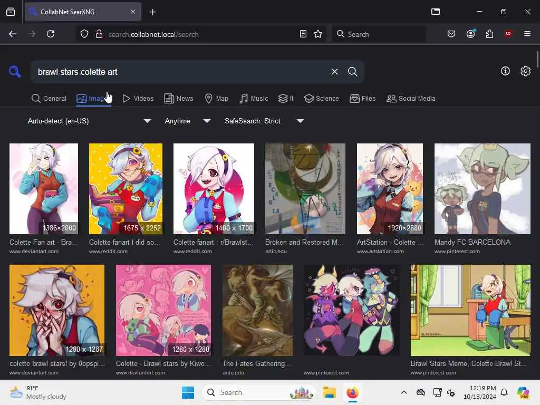The height and width of the screenshot is (405, 540).
Task: Close the CollabNet SearXNG tab
Action: pos(133,12)
